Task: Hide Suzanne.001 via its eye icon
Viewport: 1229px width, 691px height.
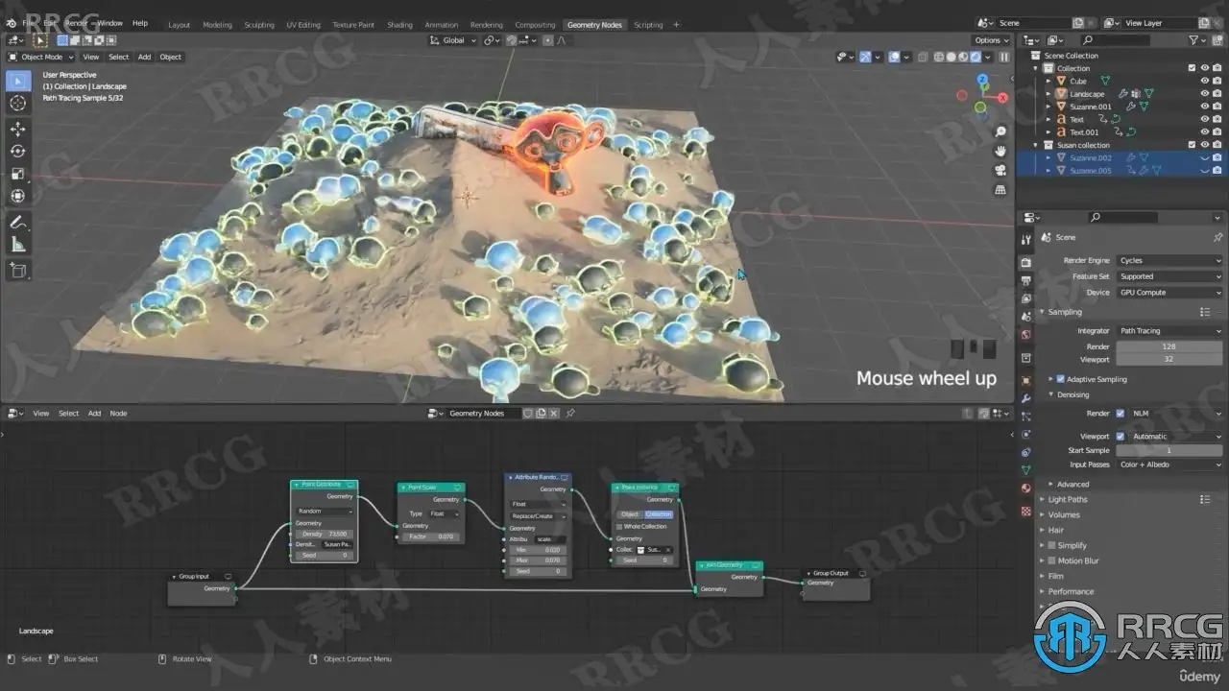Action: (x=1204, y=107)
